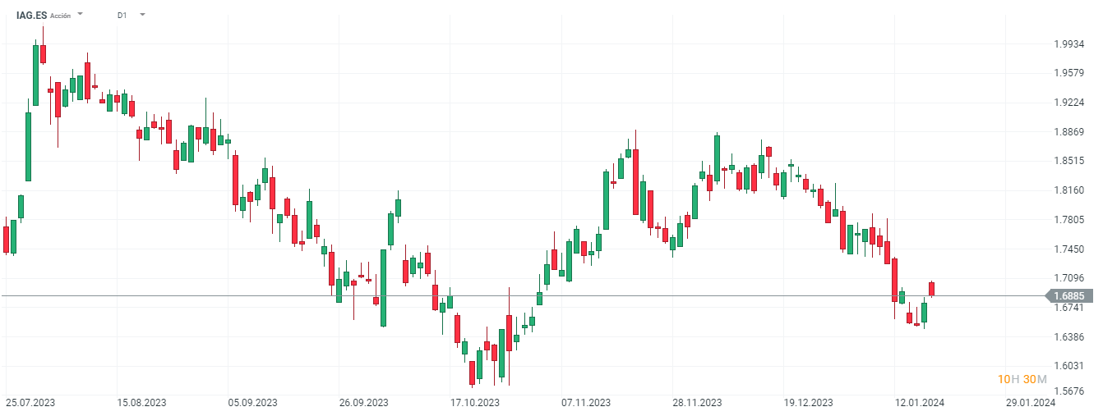The image size is (1103, 416).
Task: Expand the D1 timeframe dropdown arrow
Action: pyautogui.click(x=142, y=15)
